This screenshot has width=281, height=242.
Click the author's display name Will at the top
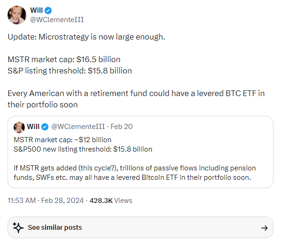tap(36, 10)
